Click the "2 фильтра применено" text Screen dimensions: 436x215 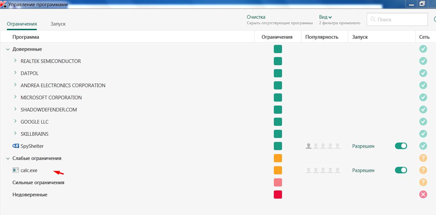(339, 23)
